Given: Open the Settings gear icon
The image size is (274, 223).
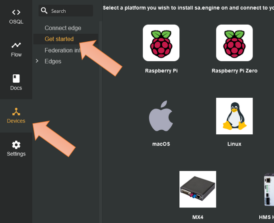Looking at the screenshot, I should (x=16, y=145).
